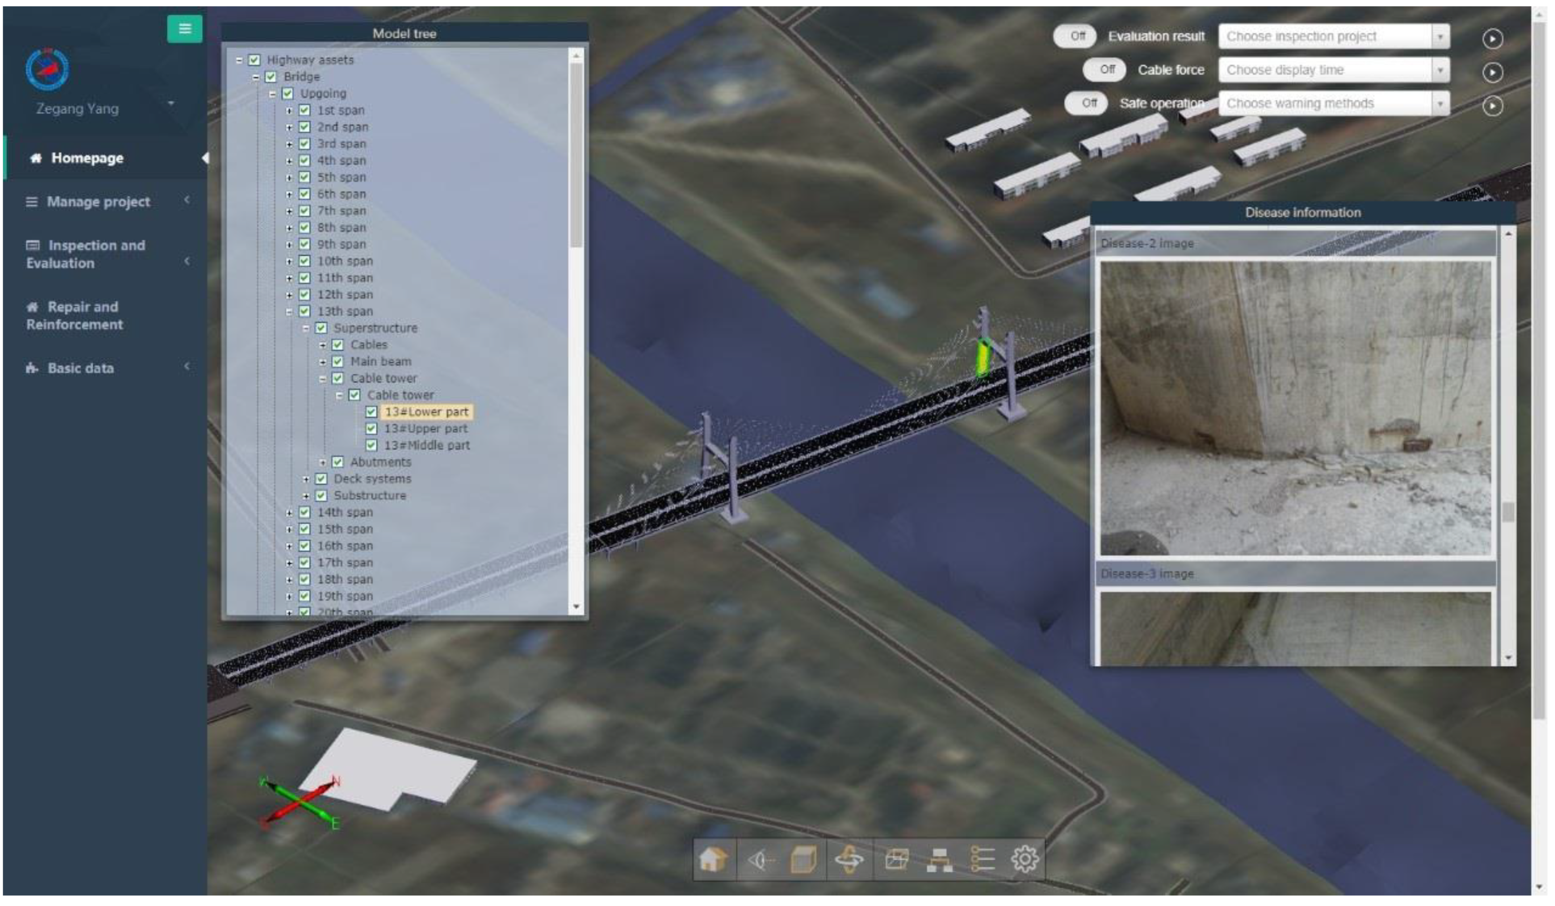Open the Basic data menu

81,369
